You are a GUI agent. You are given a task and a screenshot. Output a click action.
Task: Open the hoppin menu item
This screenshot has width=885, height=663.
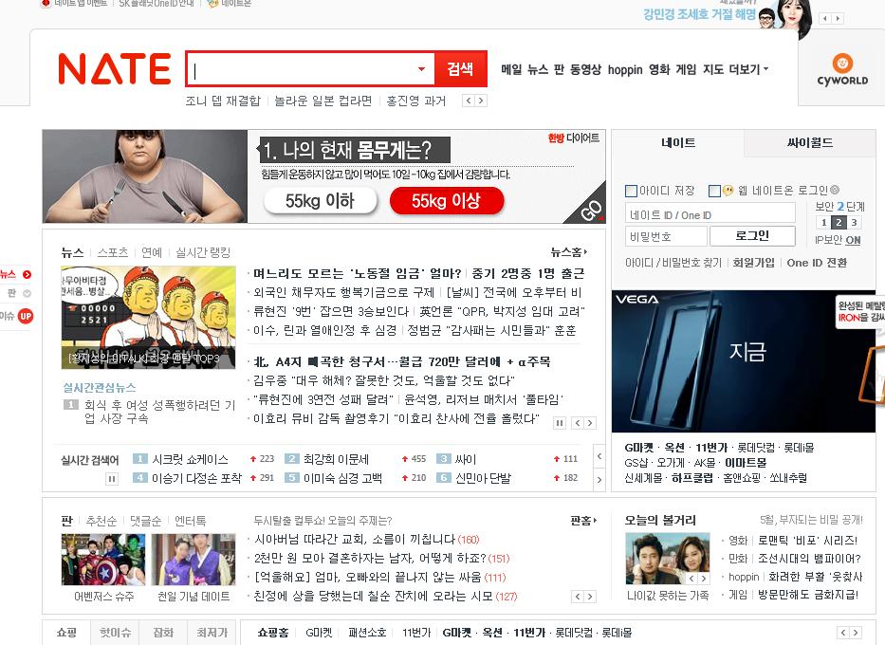(x=625, y=69)
